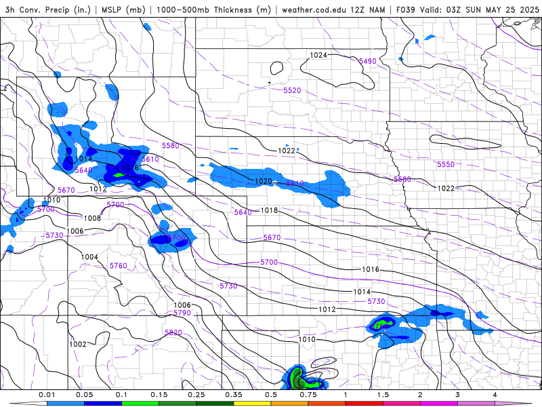Click the '1004' isobar label
The image size is (542, 407).
point(89,257)
